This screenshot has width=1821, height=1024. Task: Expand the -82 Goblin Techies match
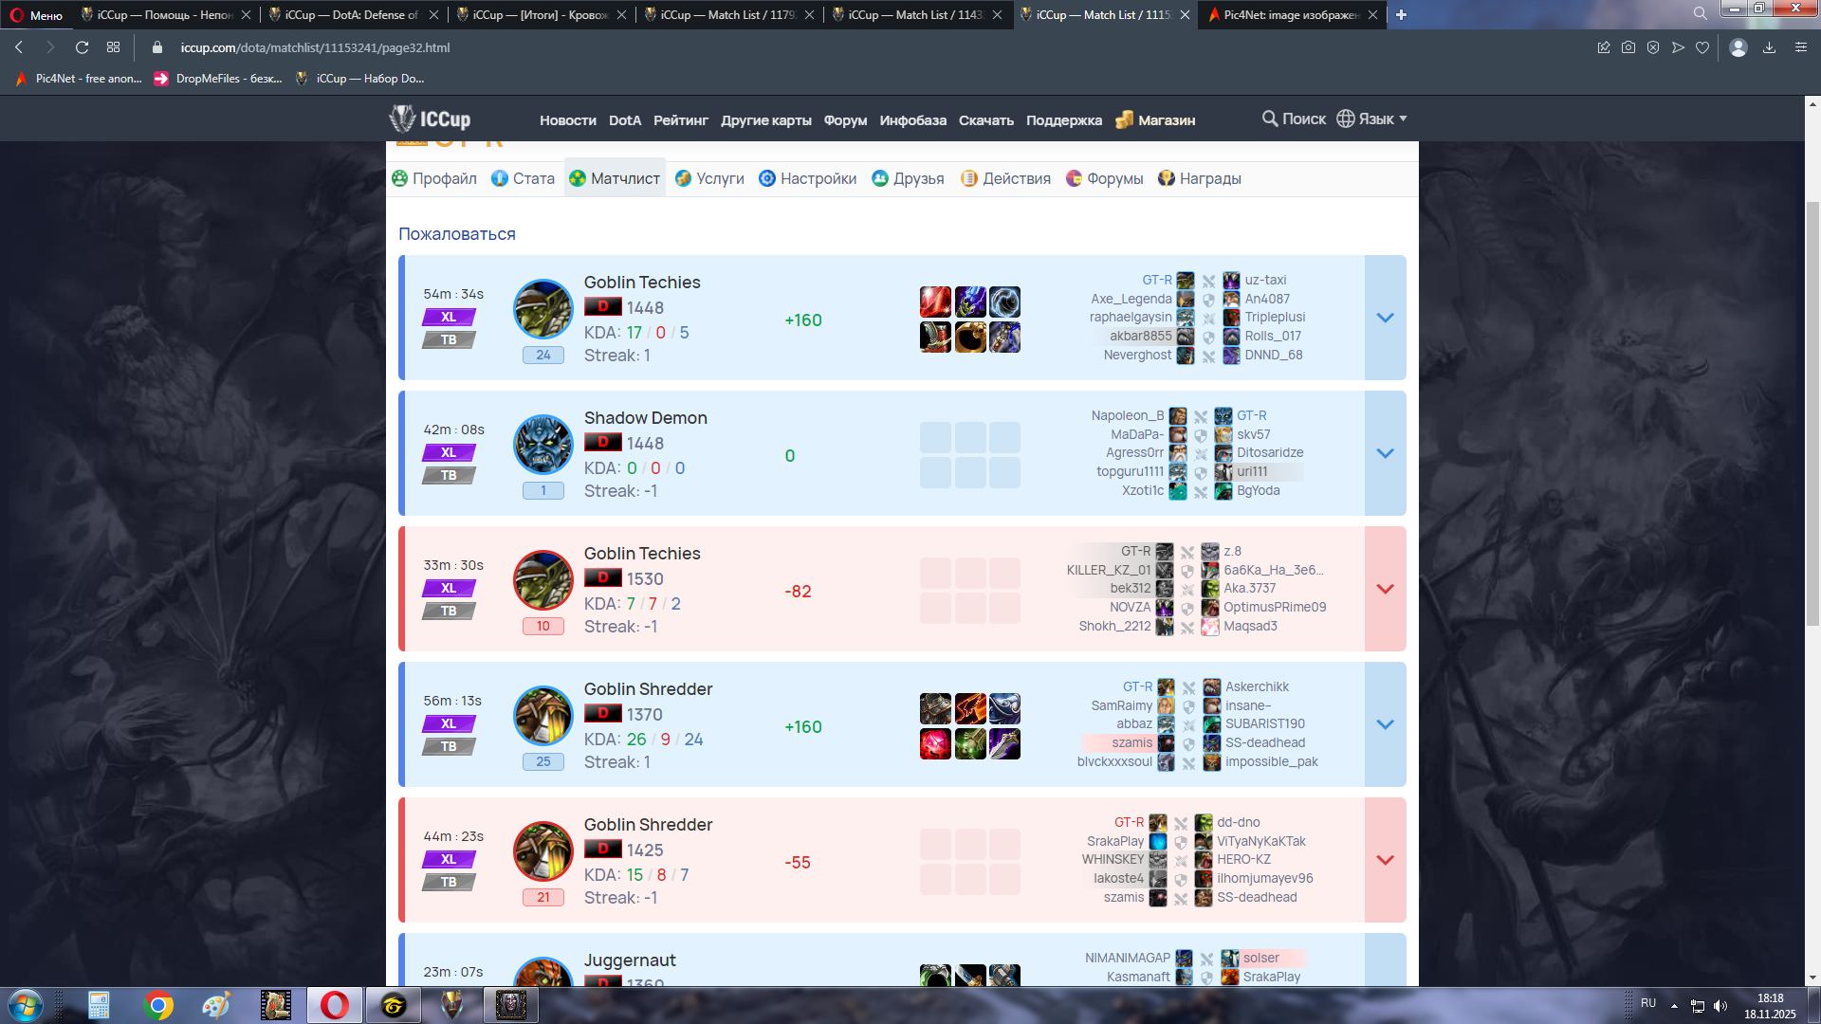point(1385,589)
